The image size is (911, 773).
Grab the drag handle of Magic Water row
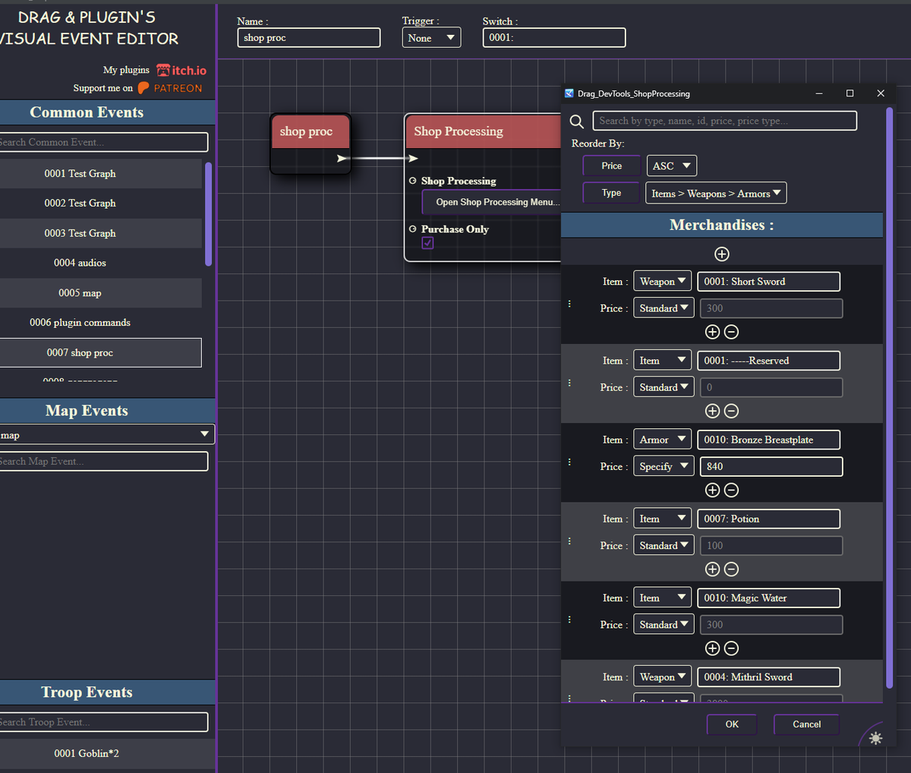(569, 620)
